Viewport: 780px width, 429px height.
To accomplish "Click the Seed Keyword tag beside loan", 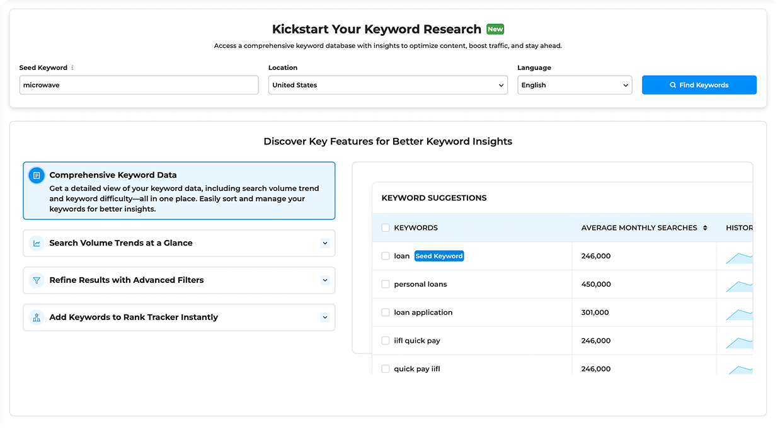I will 439,256.
